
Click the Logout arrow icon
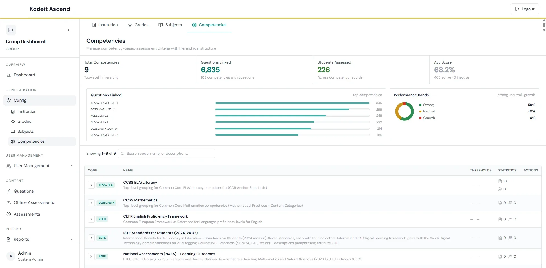coord(517,9)
